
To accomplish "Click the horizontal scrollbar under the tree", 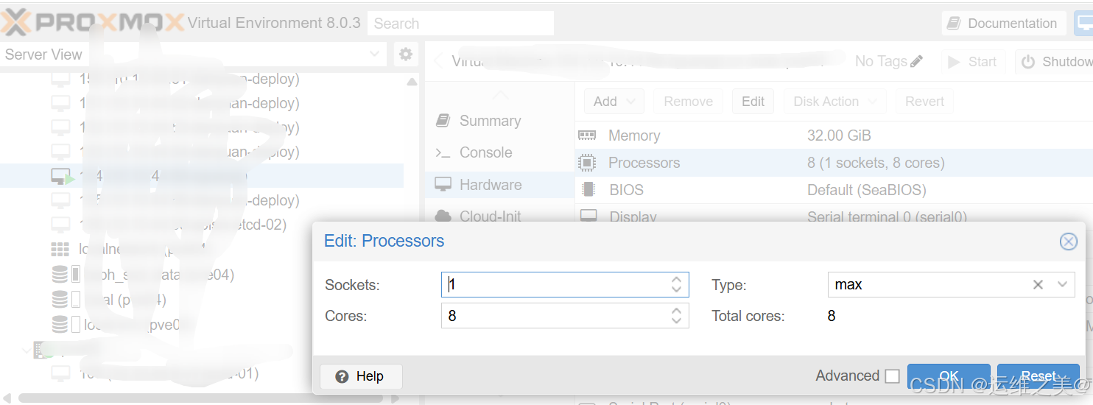I will [x=200, y=398].
